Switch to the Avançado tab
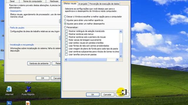The height and width of the screenshot is (105, 188). point(83,4)
